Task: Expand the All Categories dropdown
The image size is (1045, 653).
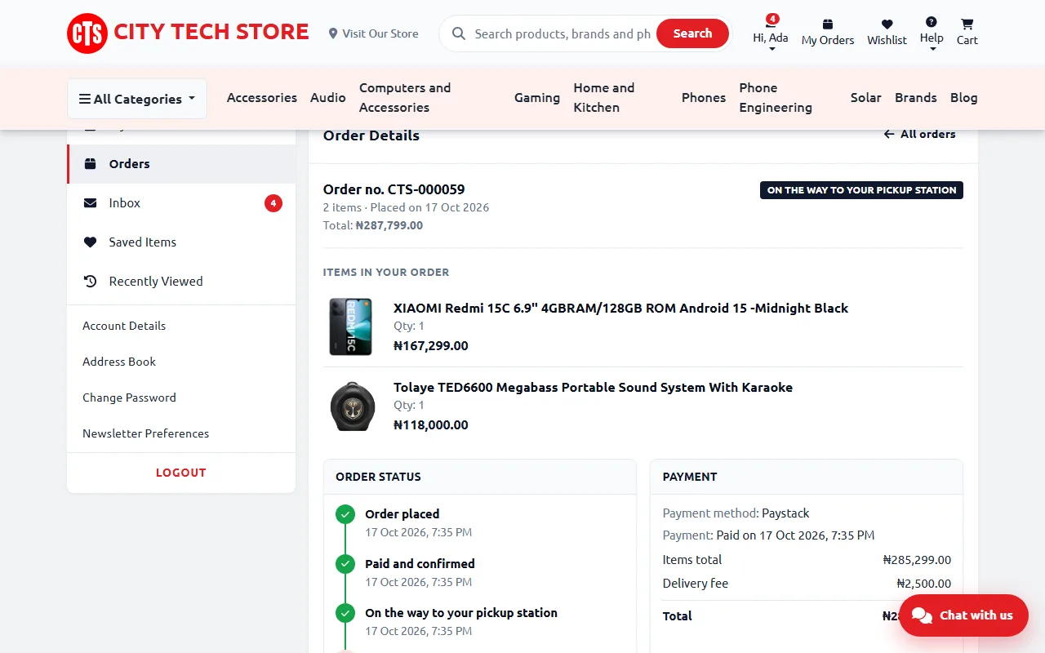Action: click(137, 99)
